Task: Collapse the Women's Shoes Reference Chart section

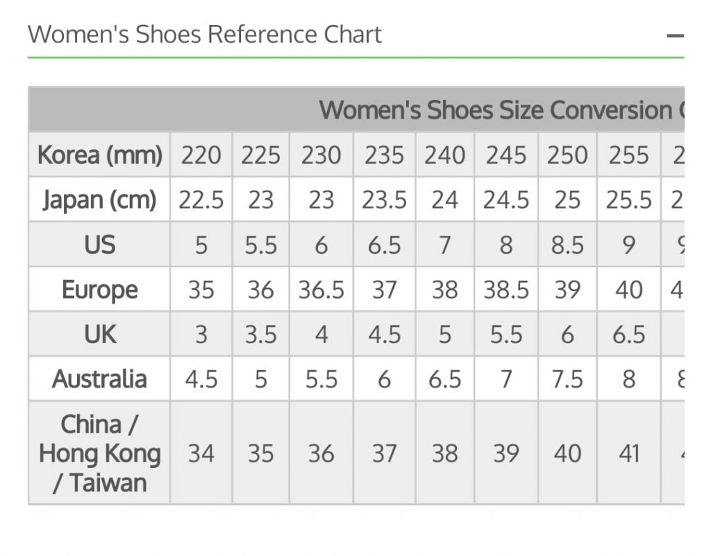Action: [675, 35]
